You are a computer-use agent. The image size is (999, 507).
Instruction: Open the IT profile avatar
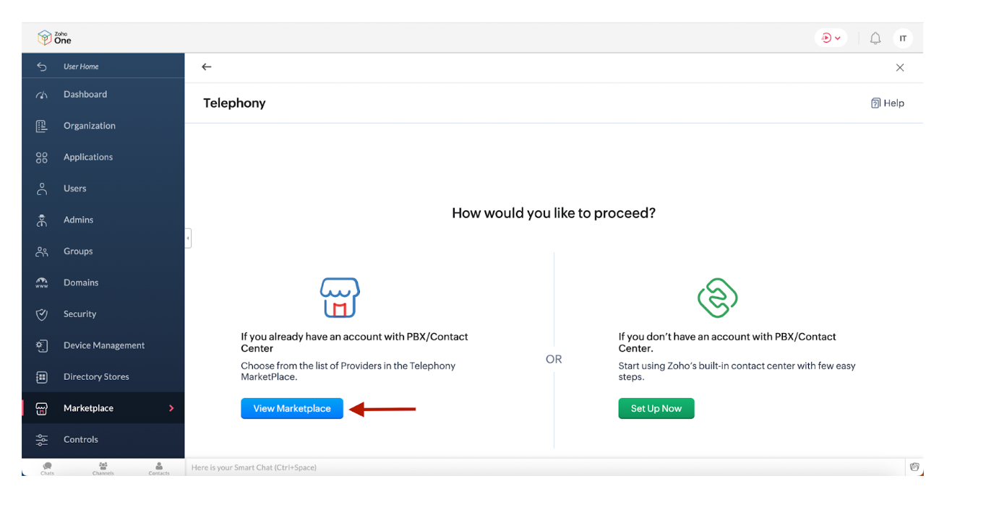903,38
